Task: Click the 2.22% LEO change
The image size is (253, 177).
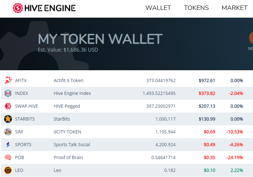Action: (x=237, y=170)
